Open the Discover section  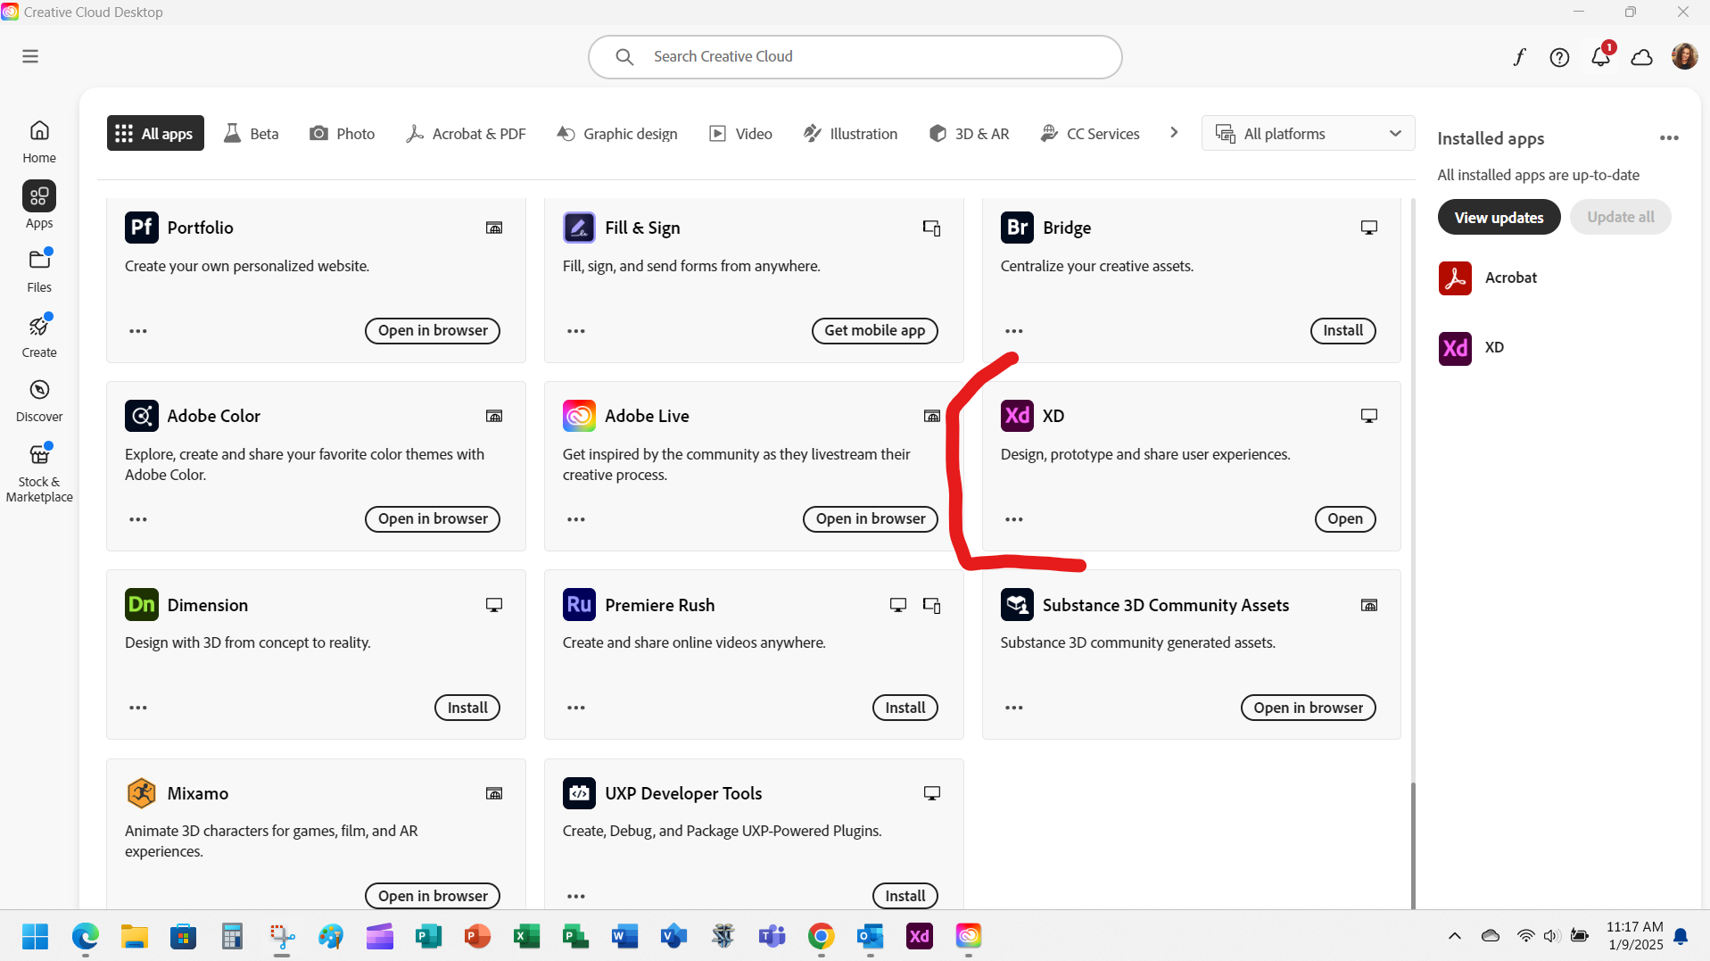click(x=39, y=398)
